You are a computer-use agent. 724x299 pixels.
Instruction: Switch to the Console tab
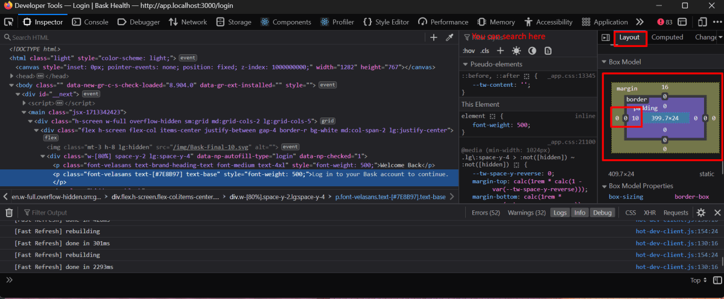pos(90,22)
